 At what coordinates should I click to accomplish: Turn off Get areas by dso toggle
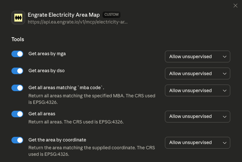click(17, 71)
